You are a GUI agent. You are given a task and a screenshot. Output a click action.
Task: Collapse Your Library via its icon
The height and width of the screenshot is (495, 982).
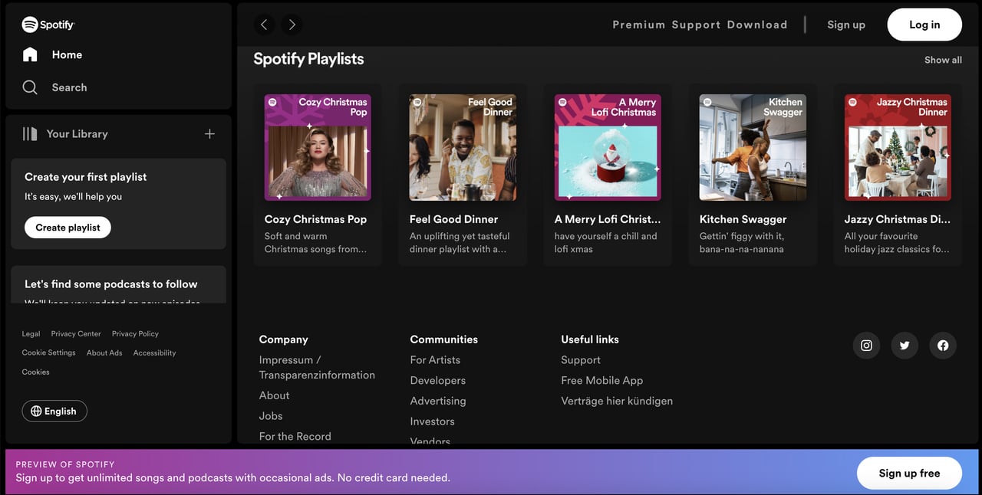click(30, 133)
